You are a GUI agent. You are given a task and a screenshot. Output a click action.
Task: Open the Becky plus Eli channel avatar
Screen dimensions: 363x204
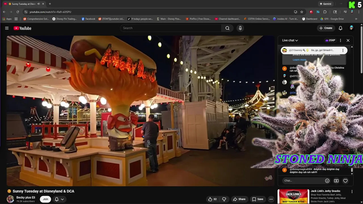point(10,199)
